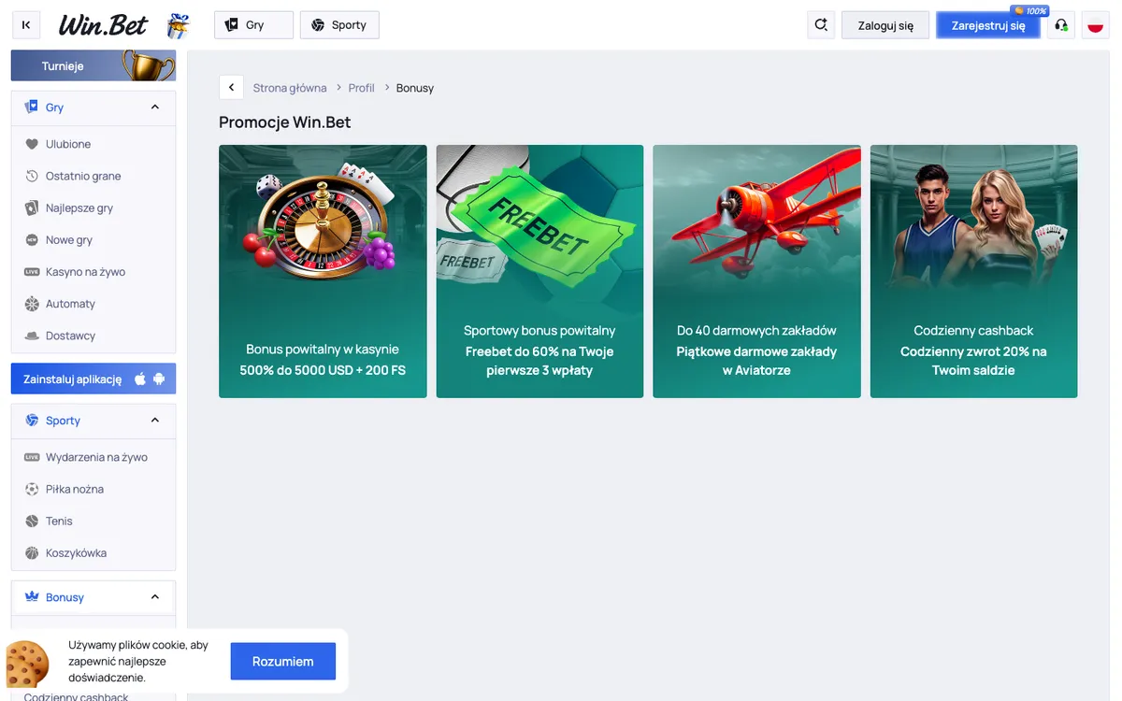This screenshot has width=1122, height=701.
Task: Open the Freebet sports bonus card
Action: [x=539, y=271]
